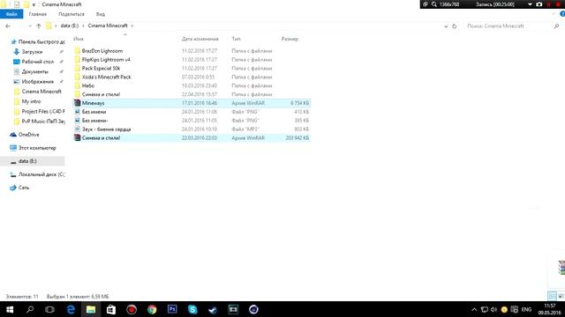Click data (E:) in the address bar
This screenshot has height=317, width=565.
pos(70,26)
